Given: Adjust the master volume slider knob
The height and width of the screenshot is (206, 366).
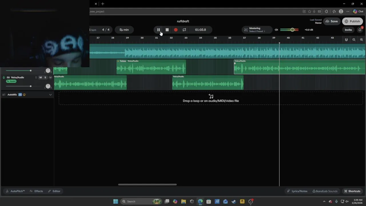Looking at the screenshot, I should click(x=292, y=30).
